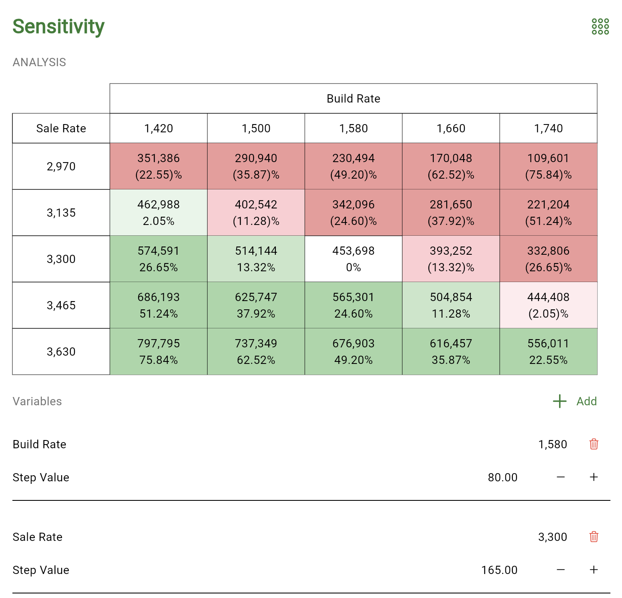Screen dimensions: 622x598
Task: Select the ANALYSIS section label
Action: coord(39,62)
